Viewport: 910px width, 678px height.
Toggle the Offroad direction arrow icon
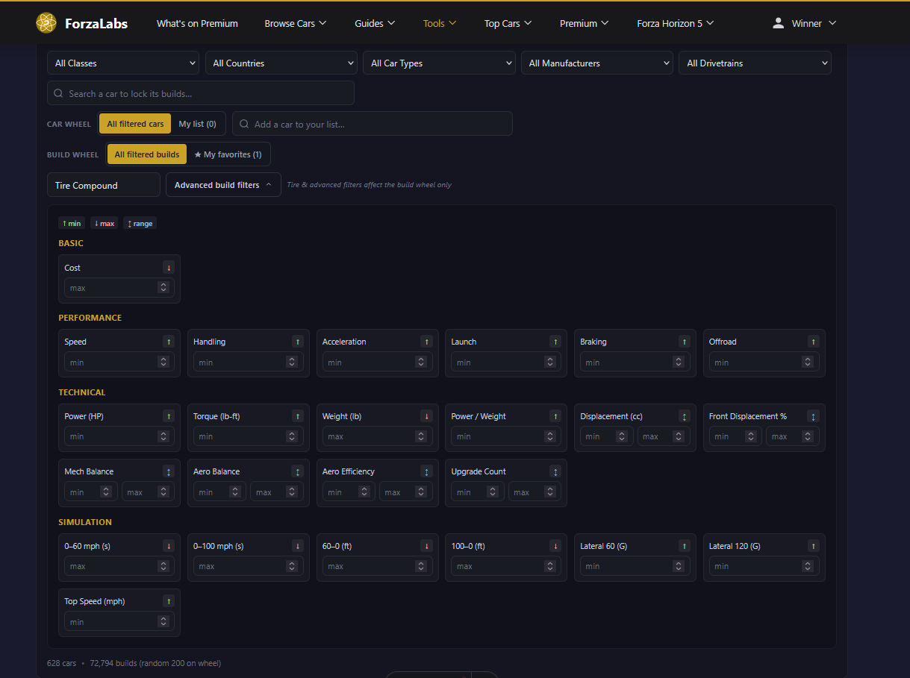[x=814, y=342]
